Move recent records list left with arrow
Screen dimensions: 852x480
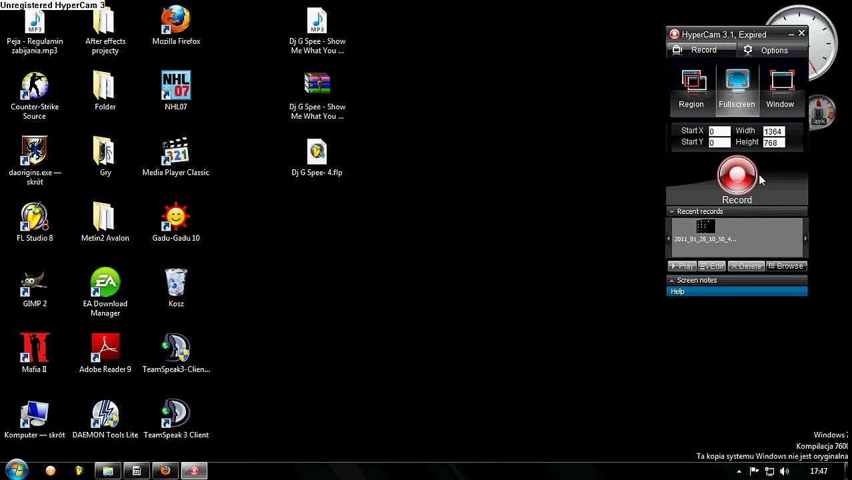coord(669,238)
